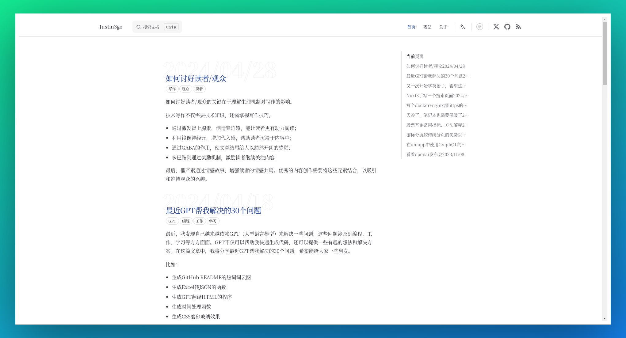Open the 笔记 navigation menu item
Image resolution: width=626 pixels, height=338 pixels.
pyautogui.click(x=427, y=27)
